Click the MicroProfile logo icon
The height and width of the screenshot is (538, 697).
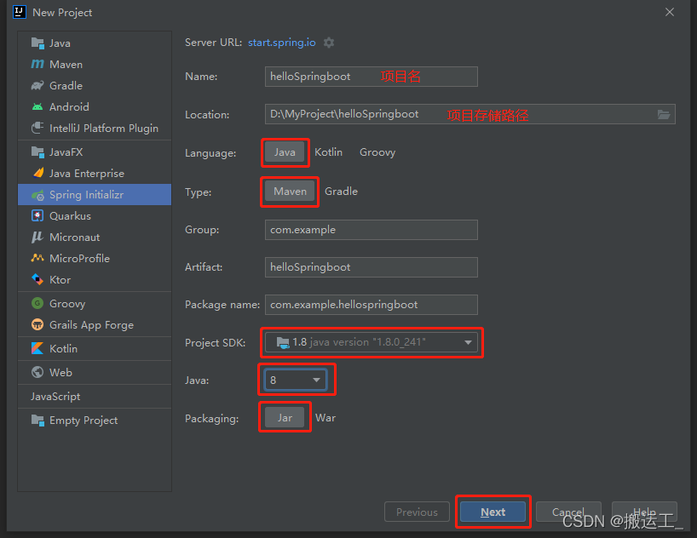point(37,258)
